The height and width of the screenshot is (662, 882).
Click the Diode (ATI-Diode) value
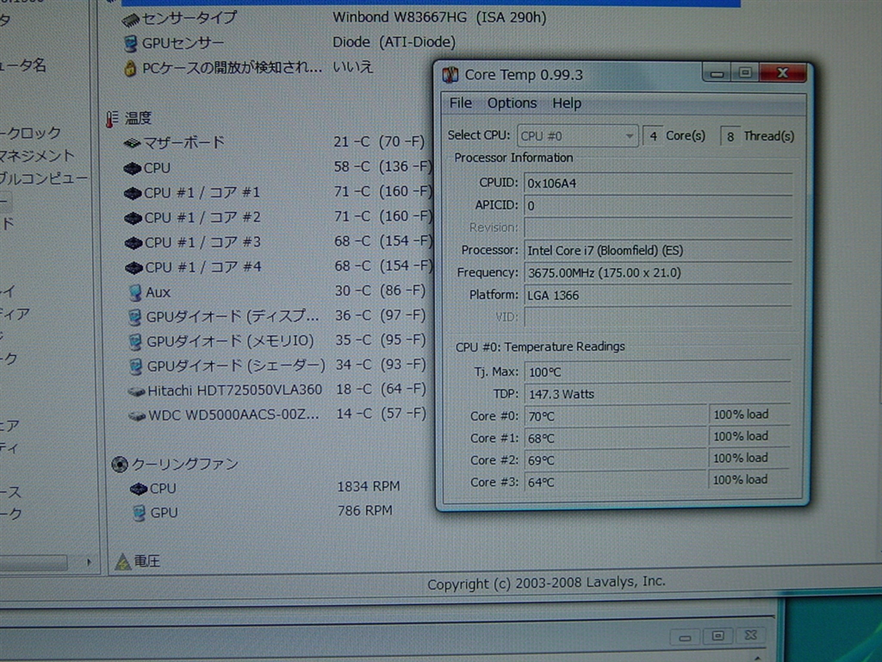(x=394, y=42)
